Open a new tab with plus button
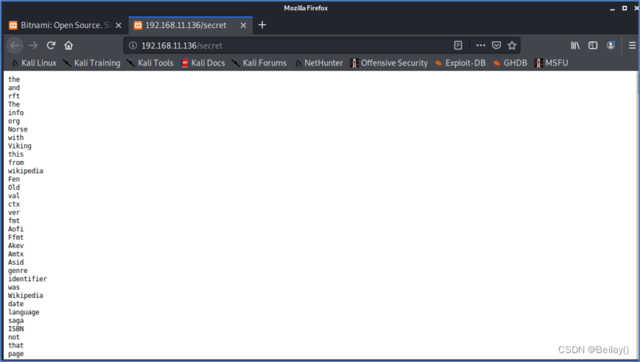The image size is (640, 362). tap(262, 25)
